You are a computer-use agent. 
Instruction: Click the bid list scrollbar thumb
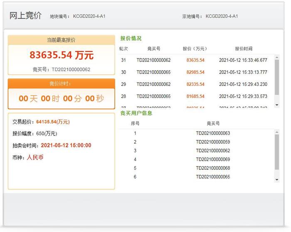coord(277,77)
